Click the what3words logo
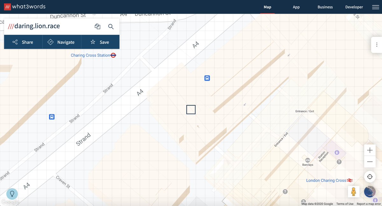 [x=25, y=7]
